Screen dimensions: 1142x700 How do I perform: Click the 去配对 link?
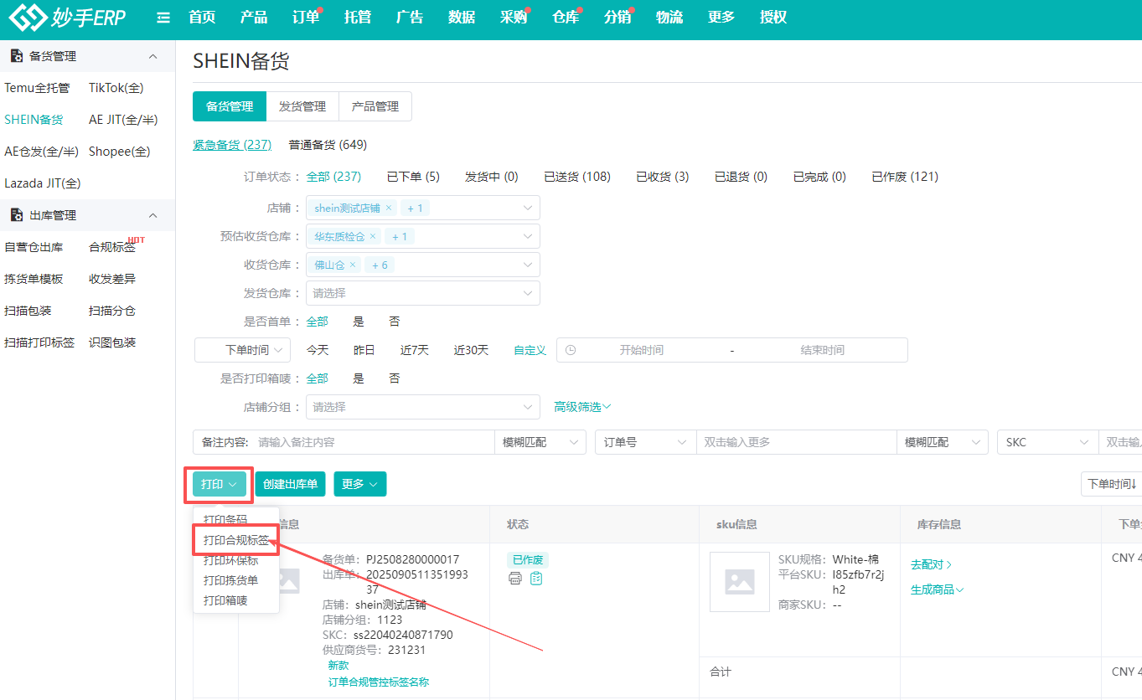click(932, 565)
